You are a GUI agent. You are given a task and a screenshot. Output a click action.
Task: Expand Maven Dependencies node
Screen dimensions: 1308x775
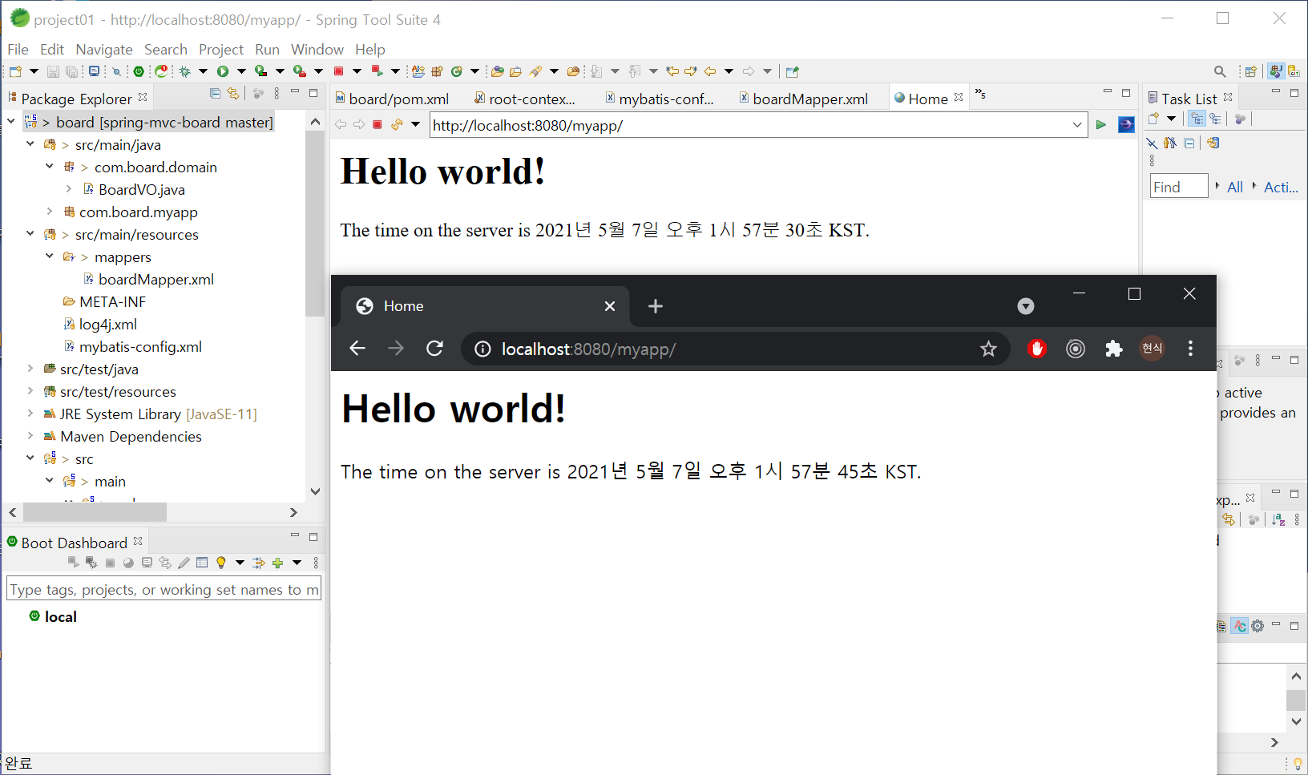(x=30, y=436)
